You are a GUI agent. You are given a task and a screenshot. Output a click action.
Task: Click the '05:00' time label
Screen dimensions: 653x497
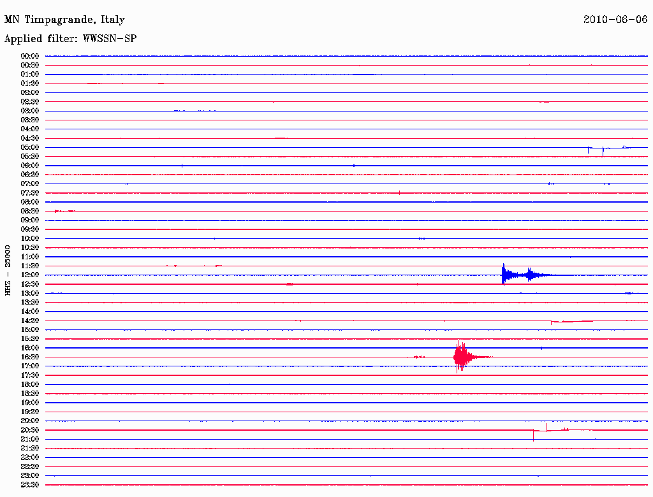(x=30, y=147)
